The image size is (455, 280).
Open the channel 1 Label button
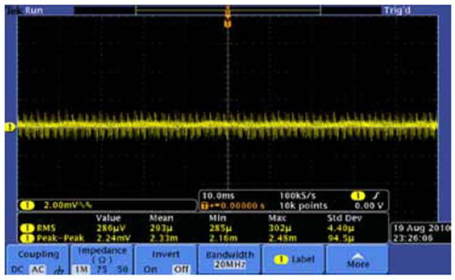(293, 259)
